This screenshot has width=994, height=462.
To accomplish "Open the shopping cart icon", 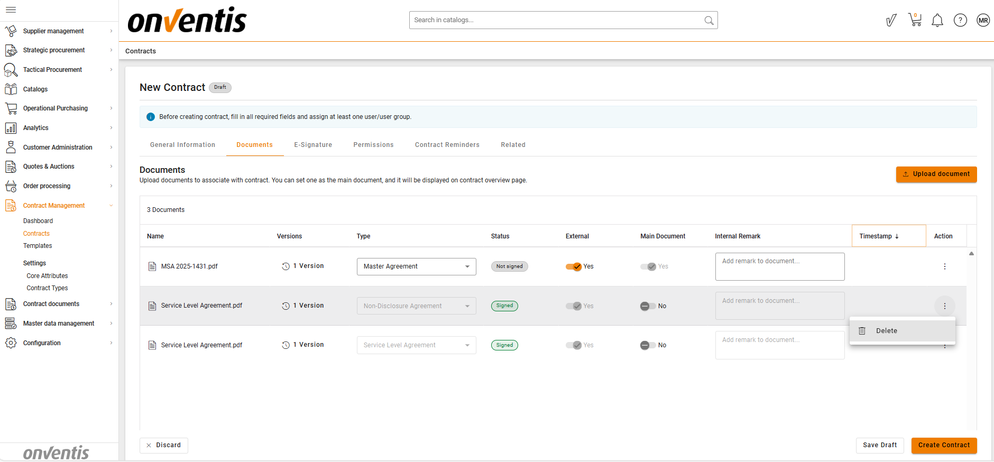I will coord(915,20).
